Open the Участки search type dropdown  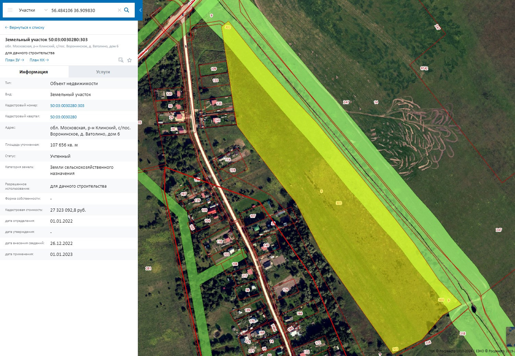click(27, 10)
